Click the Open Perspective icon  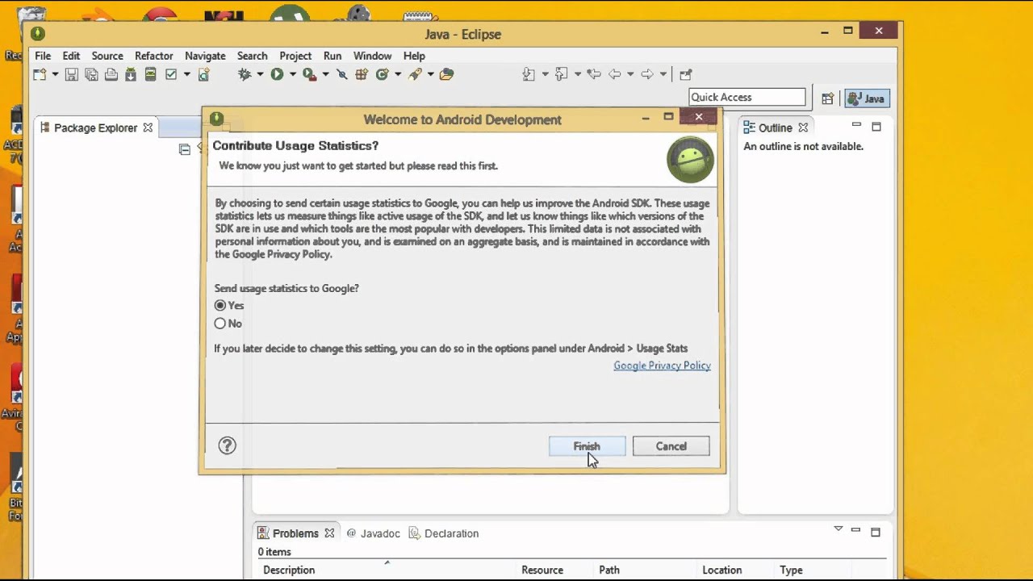pyautogui.click(x=827, y=98)
